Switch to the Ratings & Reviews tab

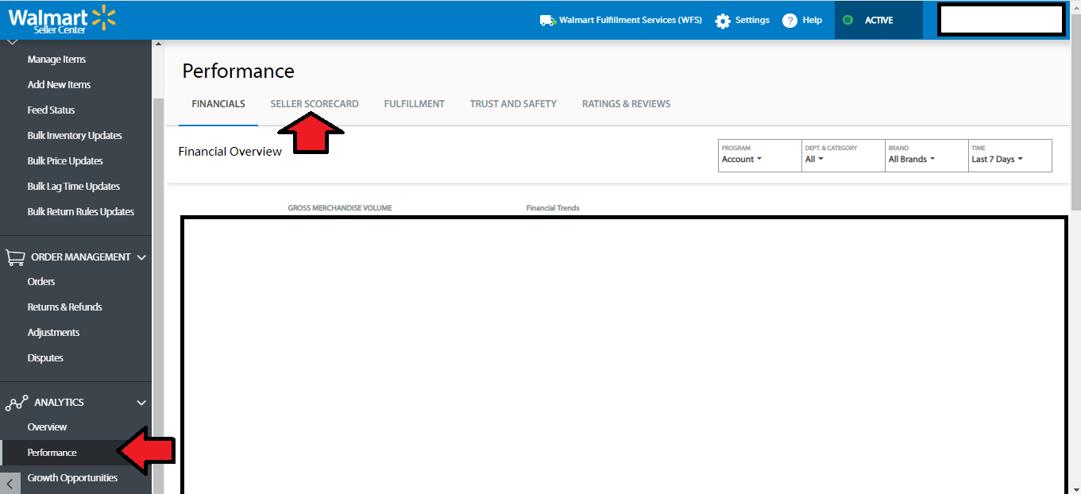[x=626, y=104]
